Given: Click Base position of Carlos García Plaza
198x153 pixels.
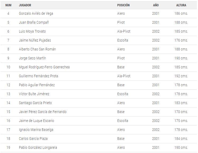Looking at the screenshot, I should (121, 139).
